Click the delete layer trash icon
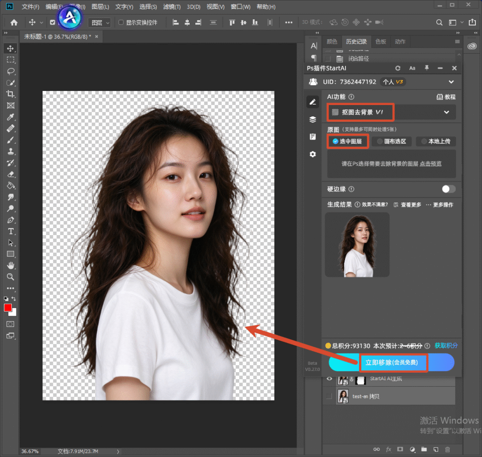Image resolution: width=482 pixels, height=457 pixels. coord(448,449)
